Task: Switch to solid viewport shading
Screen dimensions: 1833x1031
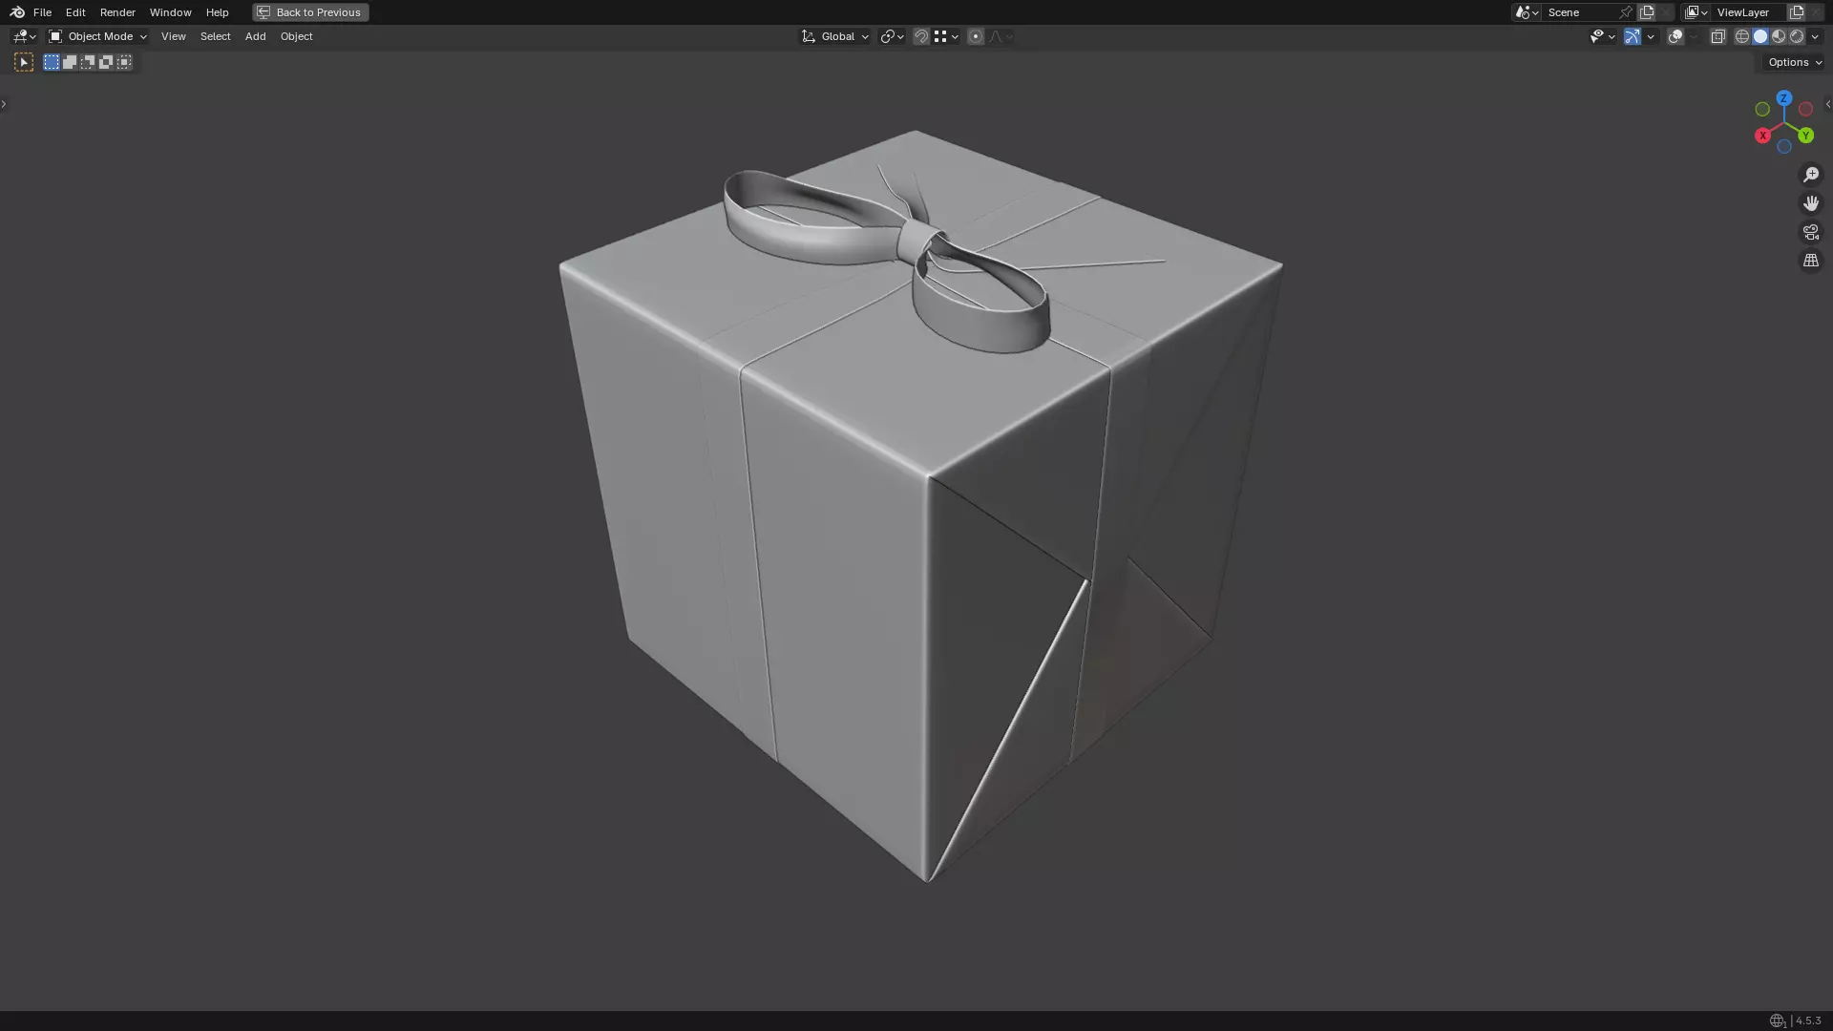Action: [x=1760, y=36]
